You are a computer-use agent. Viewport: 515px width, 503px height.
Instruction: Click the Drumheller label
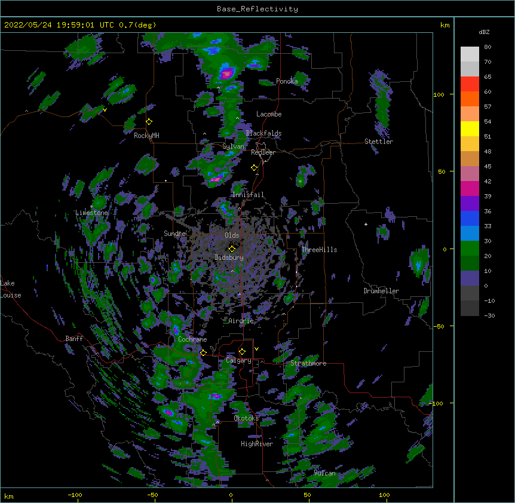pyautogui.click(x=381, y=291)
